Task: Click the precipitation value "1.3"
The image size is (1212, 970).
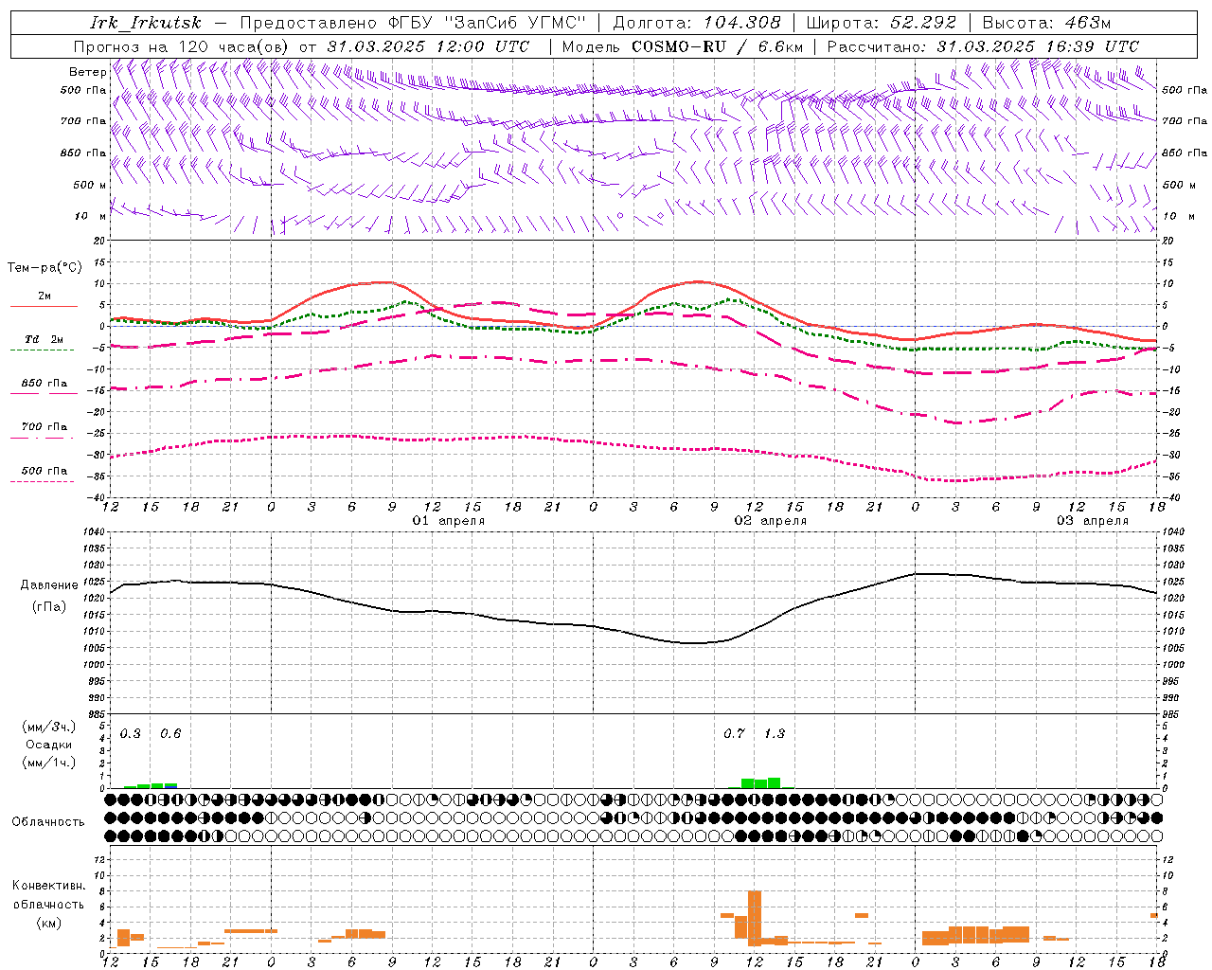Action: [x=775, y=734]
